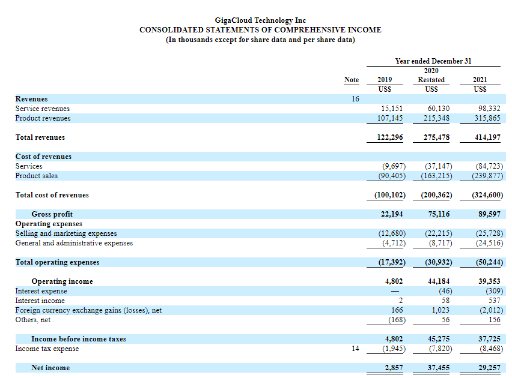512x378 pixels.
Task: Select value '39,353' for Operating income
Action: point(489,281)
